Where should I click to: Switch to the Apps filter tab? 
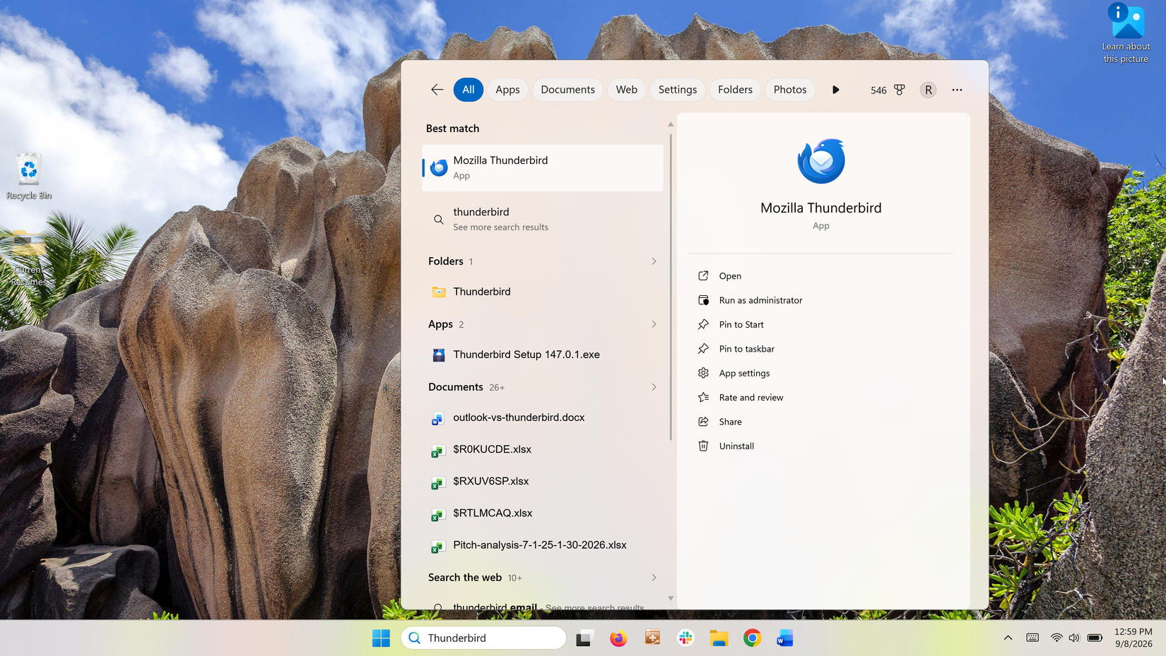tap(507, 90)
